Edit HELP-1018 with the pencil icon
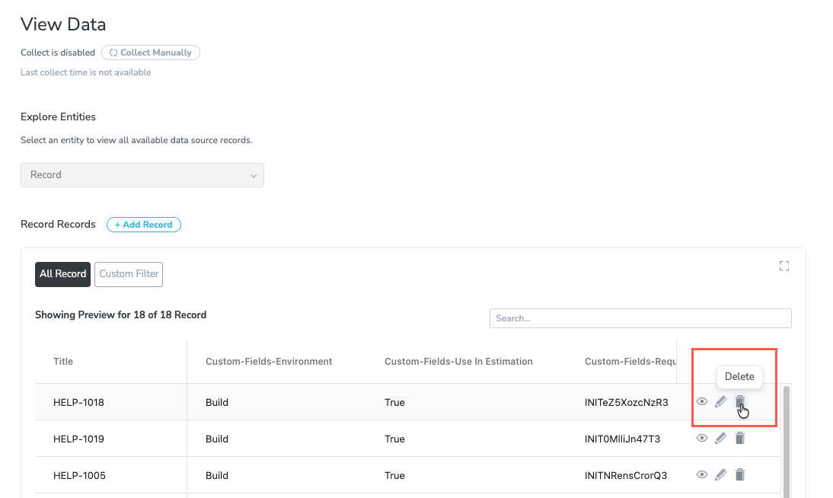Screen dimensions: 833x498 [720, 402]
